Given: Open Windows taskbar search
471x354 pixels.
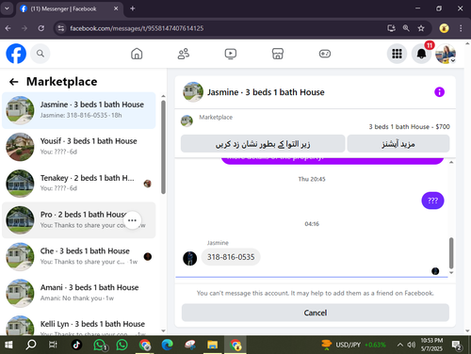Looking at the screenshot, I should point(31,345).
